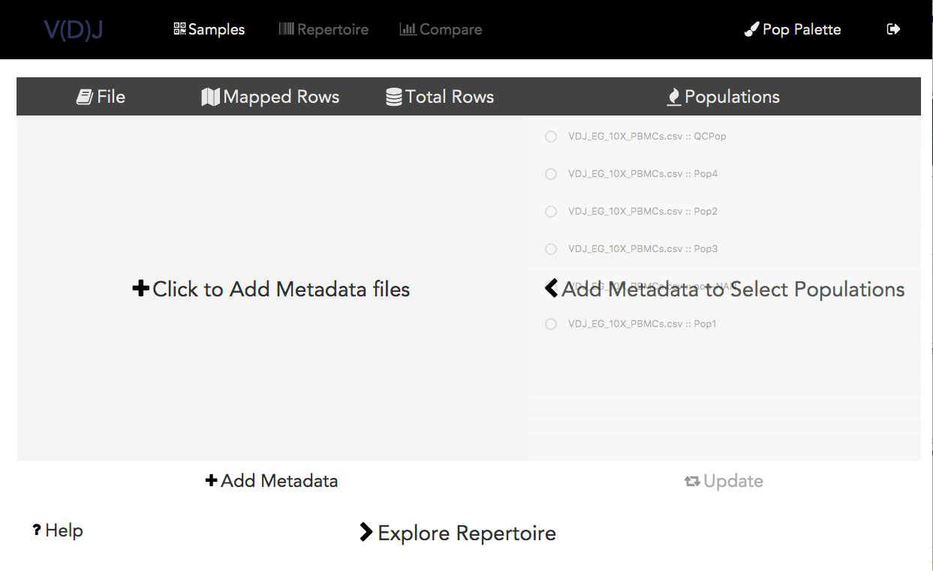Select the Samples grid icon
This screenshot has width=933, height=571.
(x=179, y=28)
